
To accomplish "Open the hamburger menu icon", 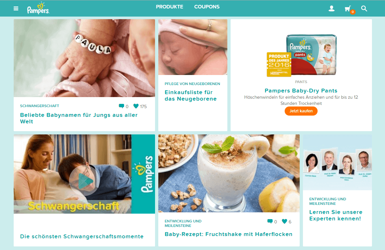I will (16, 8).
